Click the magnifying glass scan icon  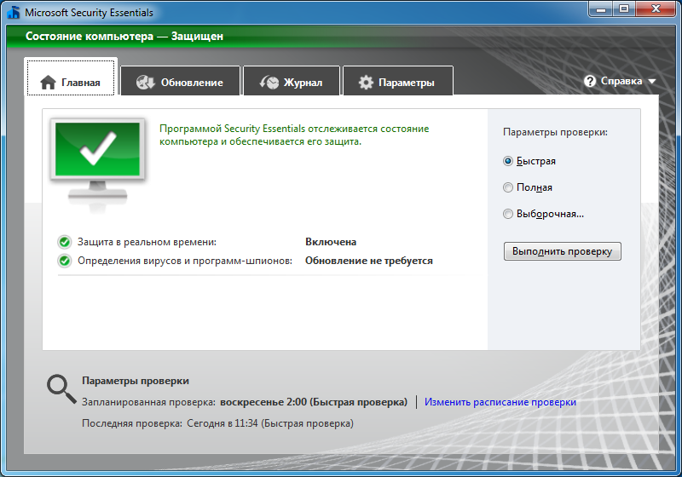[x=61, y=389]
